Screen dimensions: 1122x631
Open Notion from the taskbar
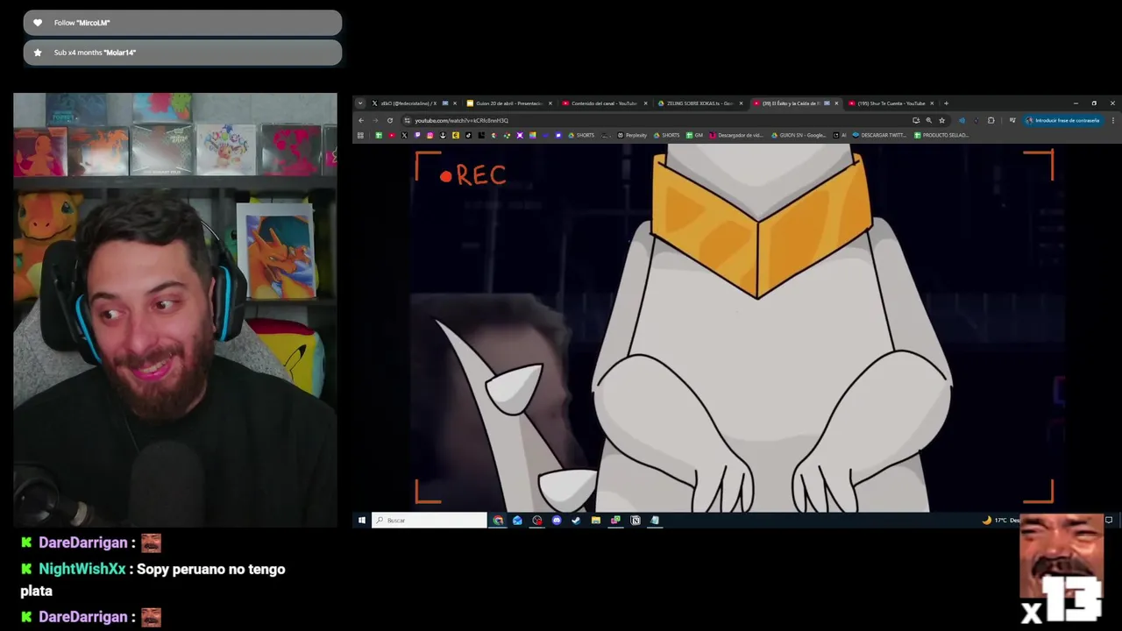[x=636, y=521]
